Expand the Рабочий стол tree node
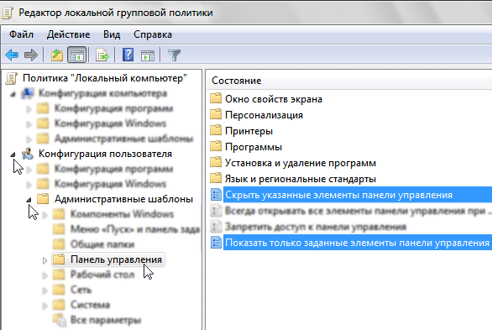The width and height of the screenshot is (492, 330). click(44, 275)
